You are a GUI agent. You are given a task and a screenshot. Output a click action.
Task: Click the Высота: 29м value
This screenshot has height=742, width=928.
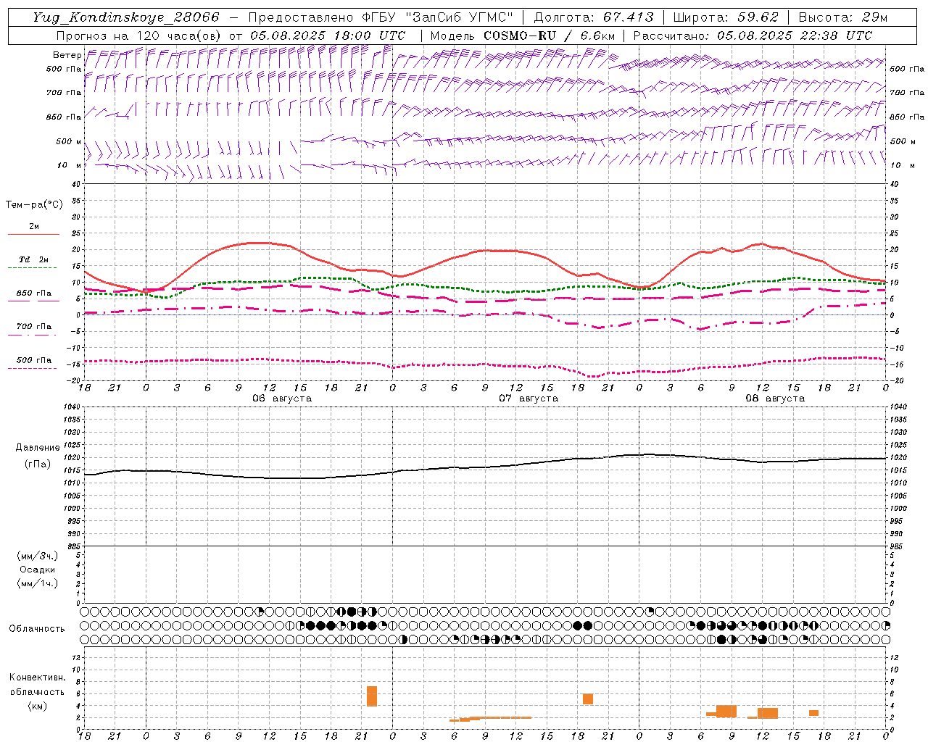pyautogui.click(x=843, y=17)
